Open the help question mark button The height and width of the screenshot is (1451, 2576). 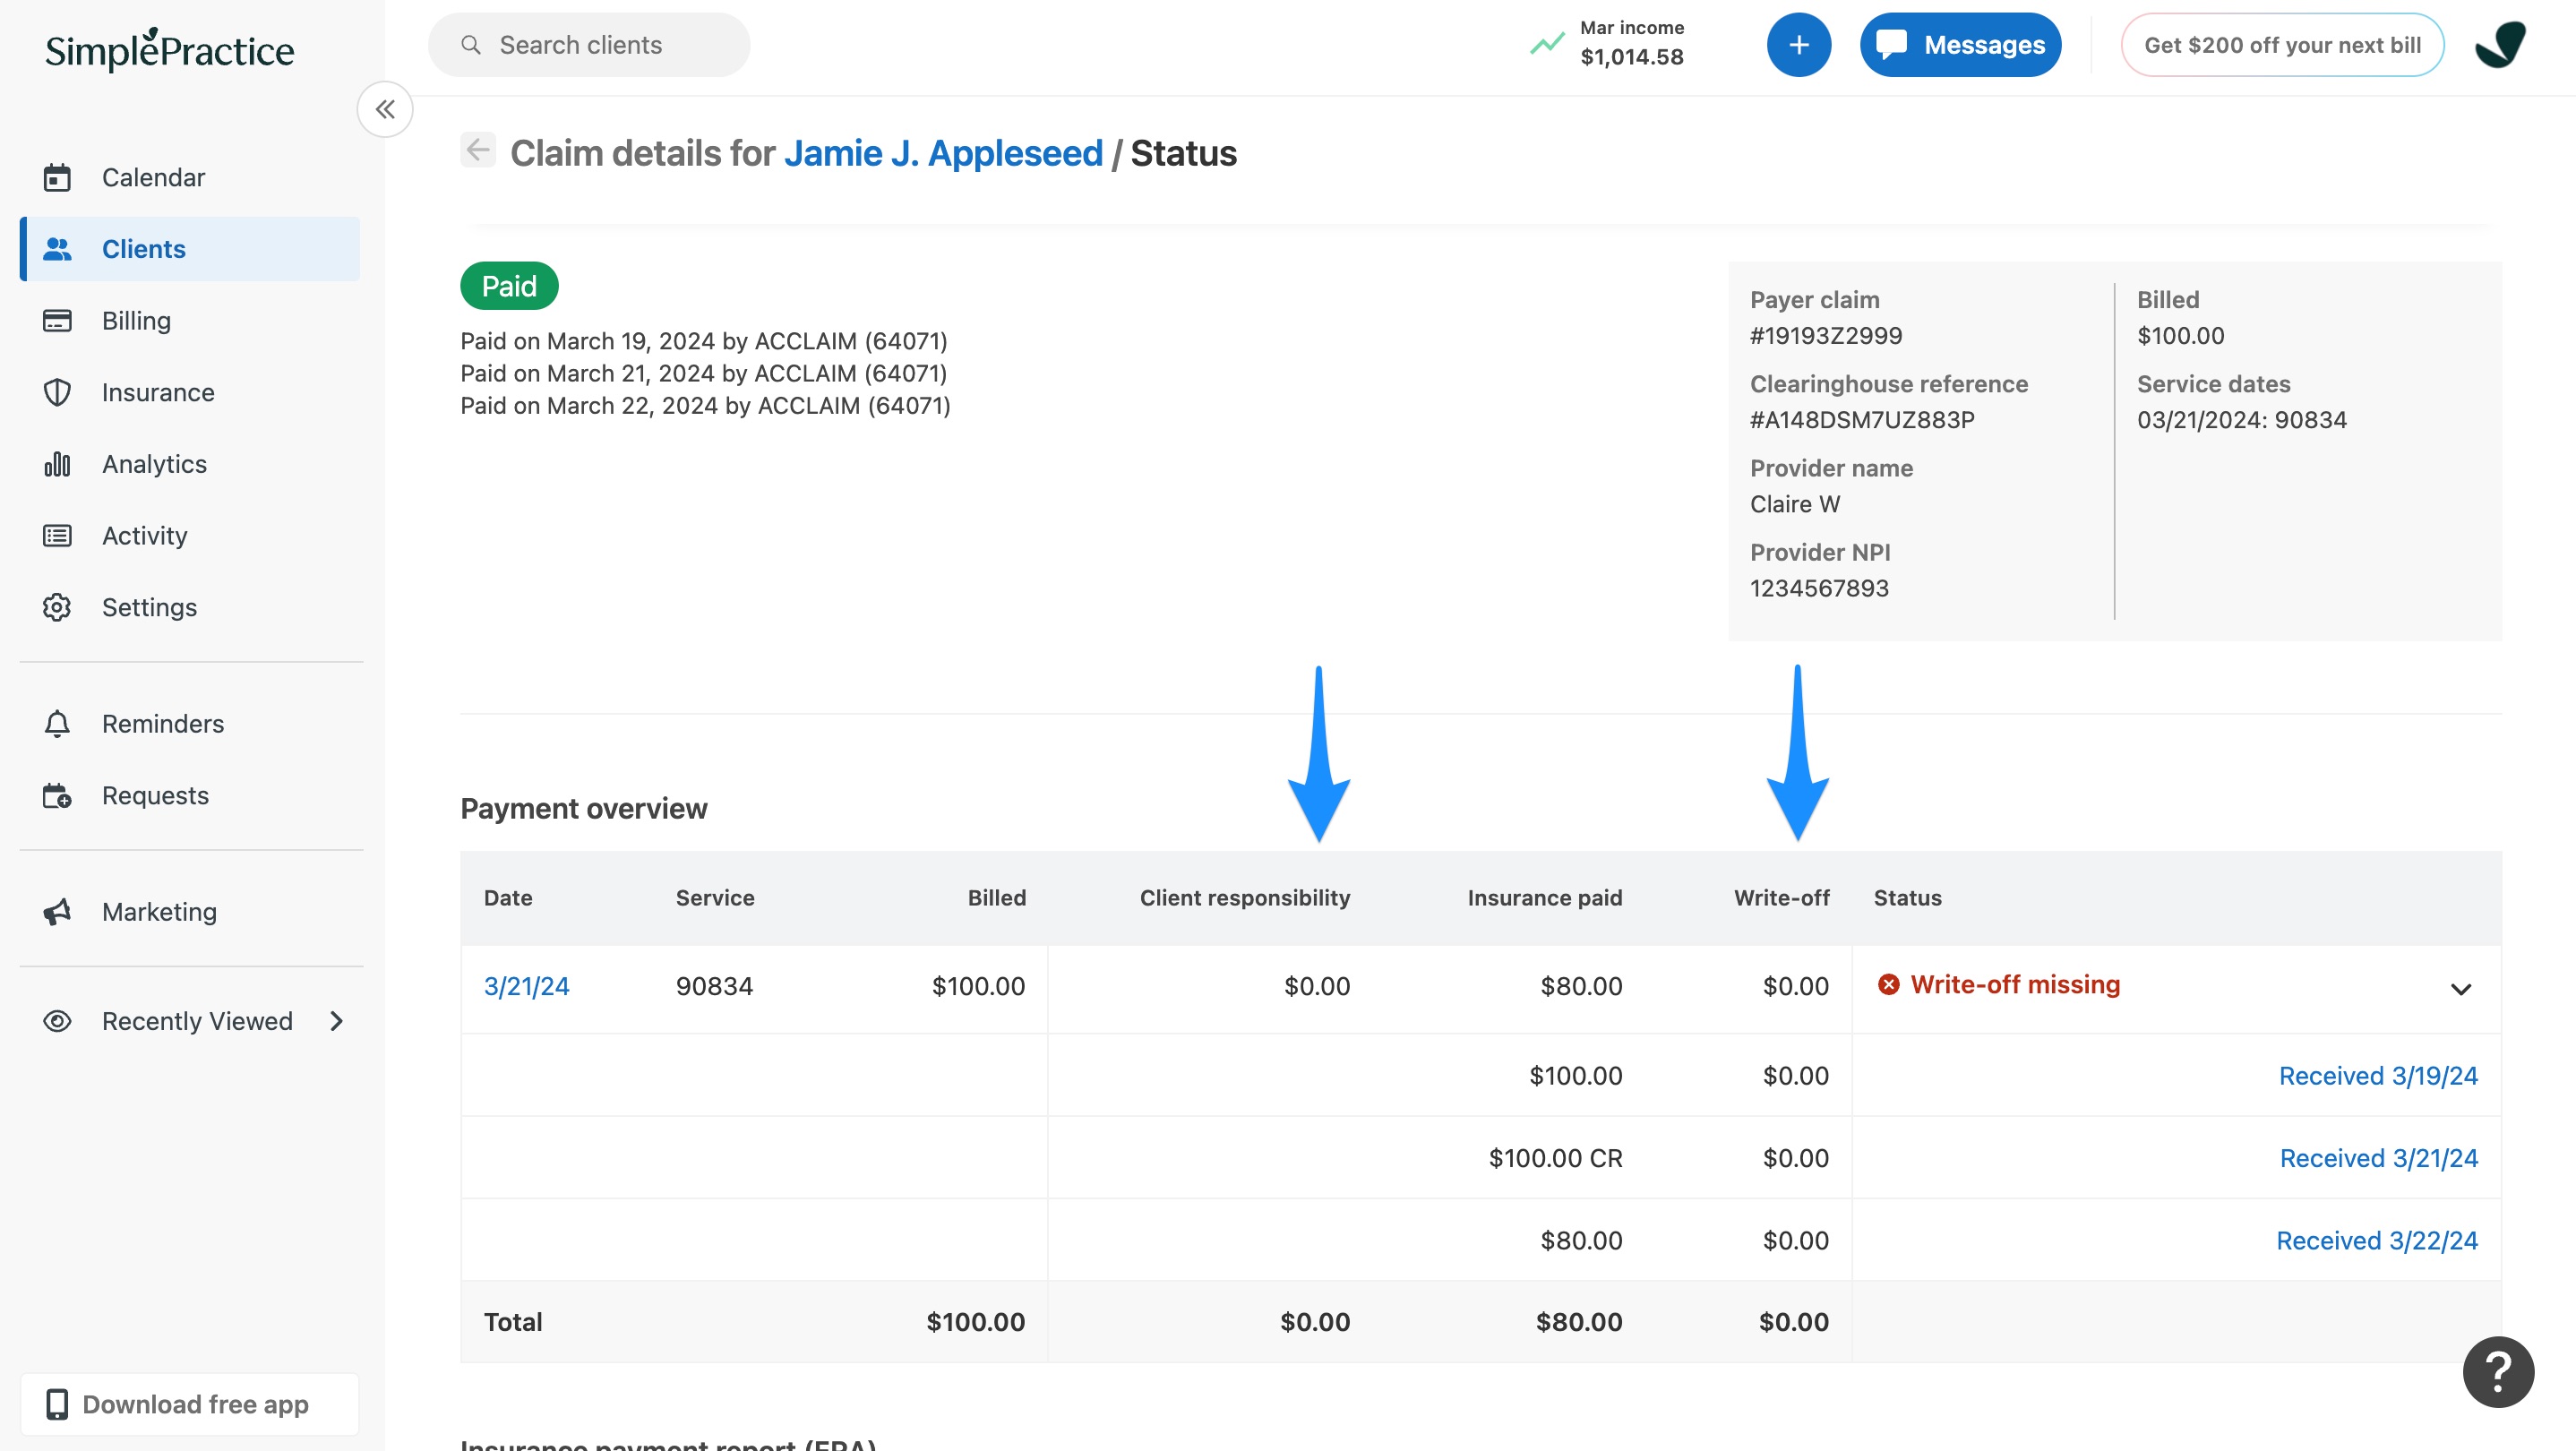coord(2498,1371)
